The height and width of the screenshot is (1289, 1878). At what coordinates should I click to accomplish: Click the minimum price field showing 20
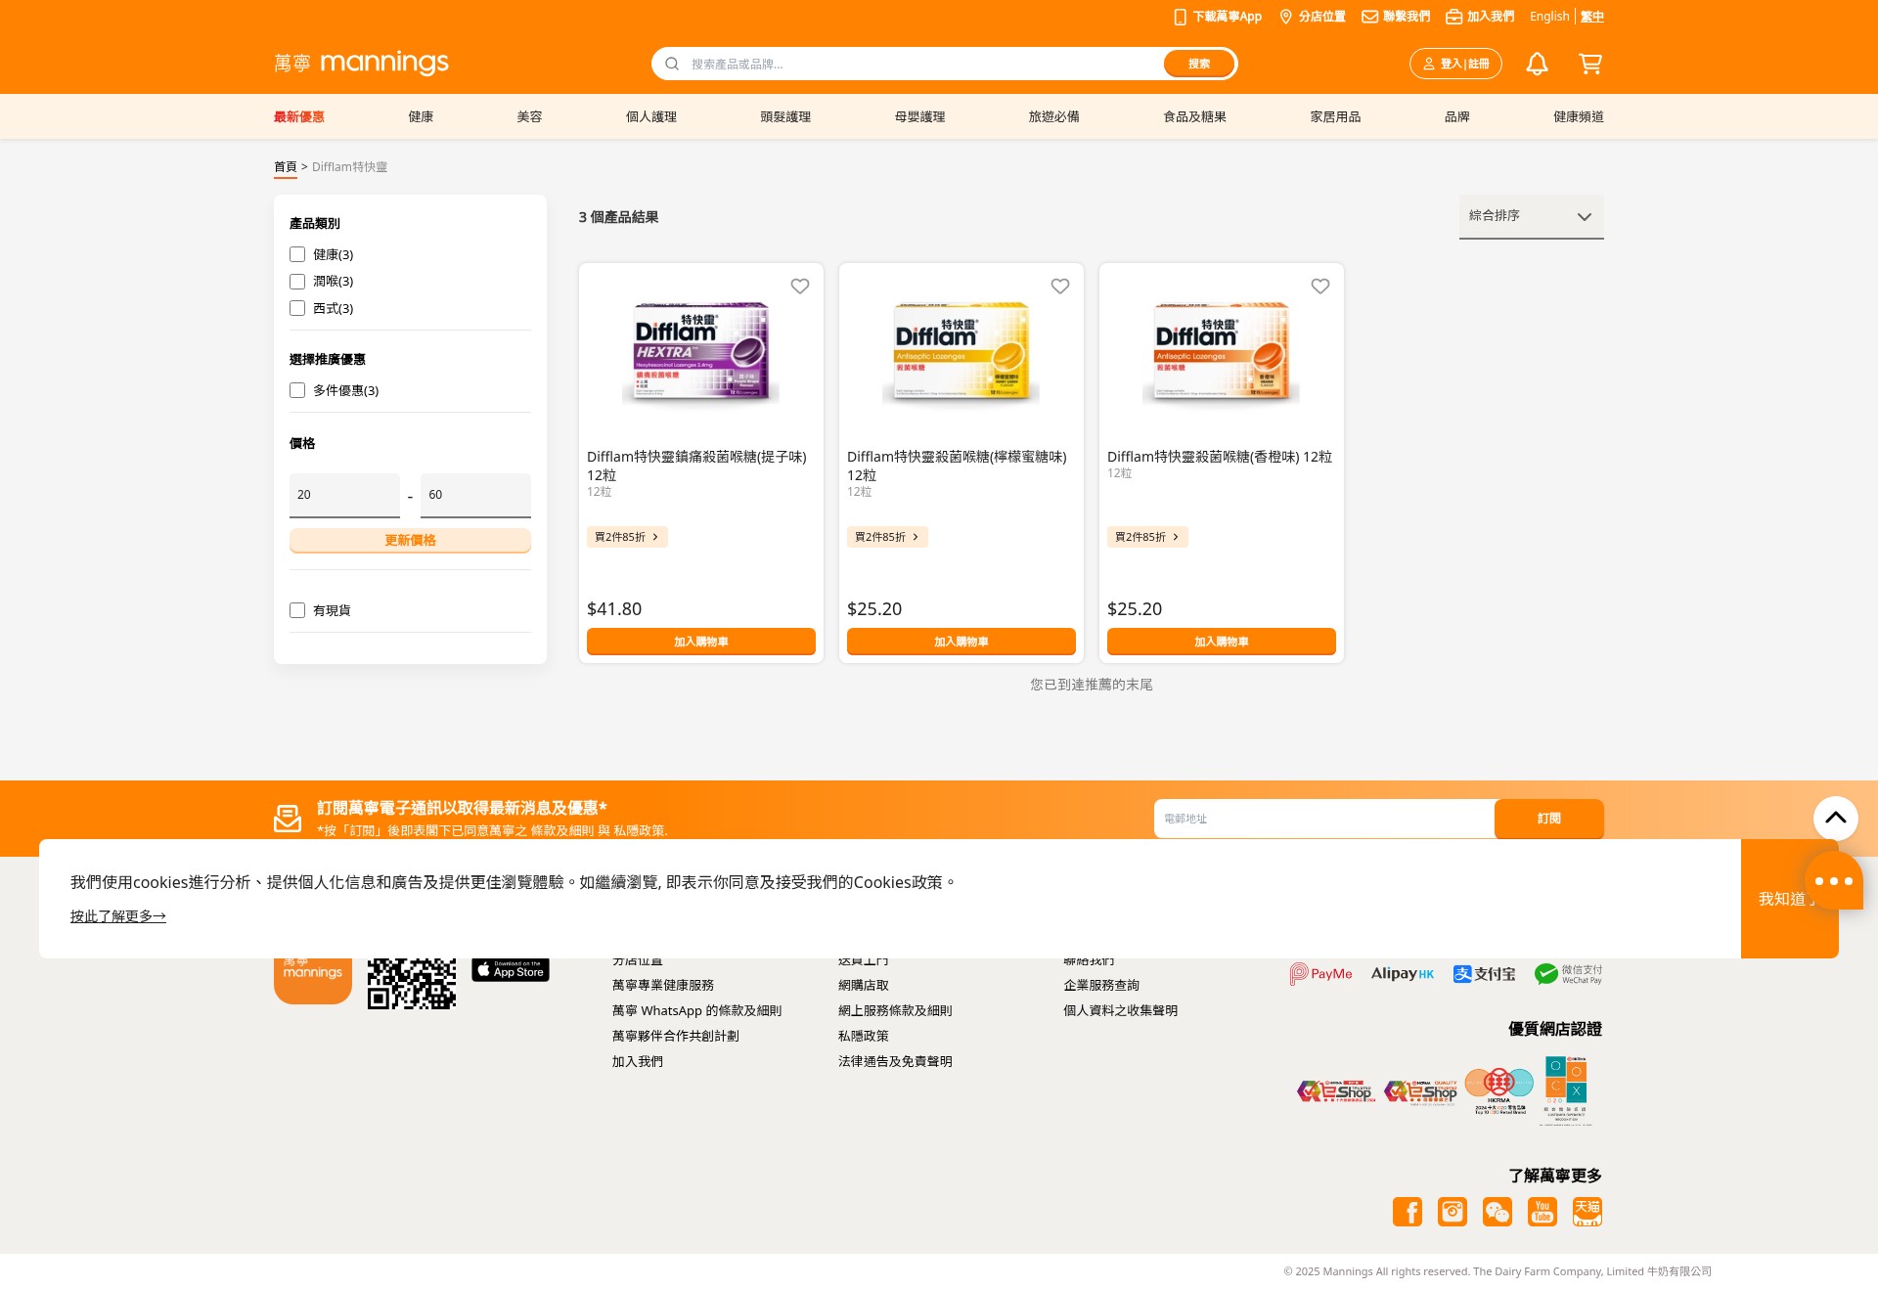tap(344, 495)
